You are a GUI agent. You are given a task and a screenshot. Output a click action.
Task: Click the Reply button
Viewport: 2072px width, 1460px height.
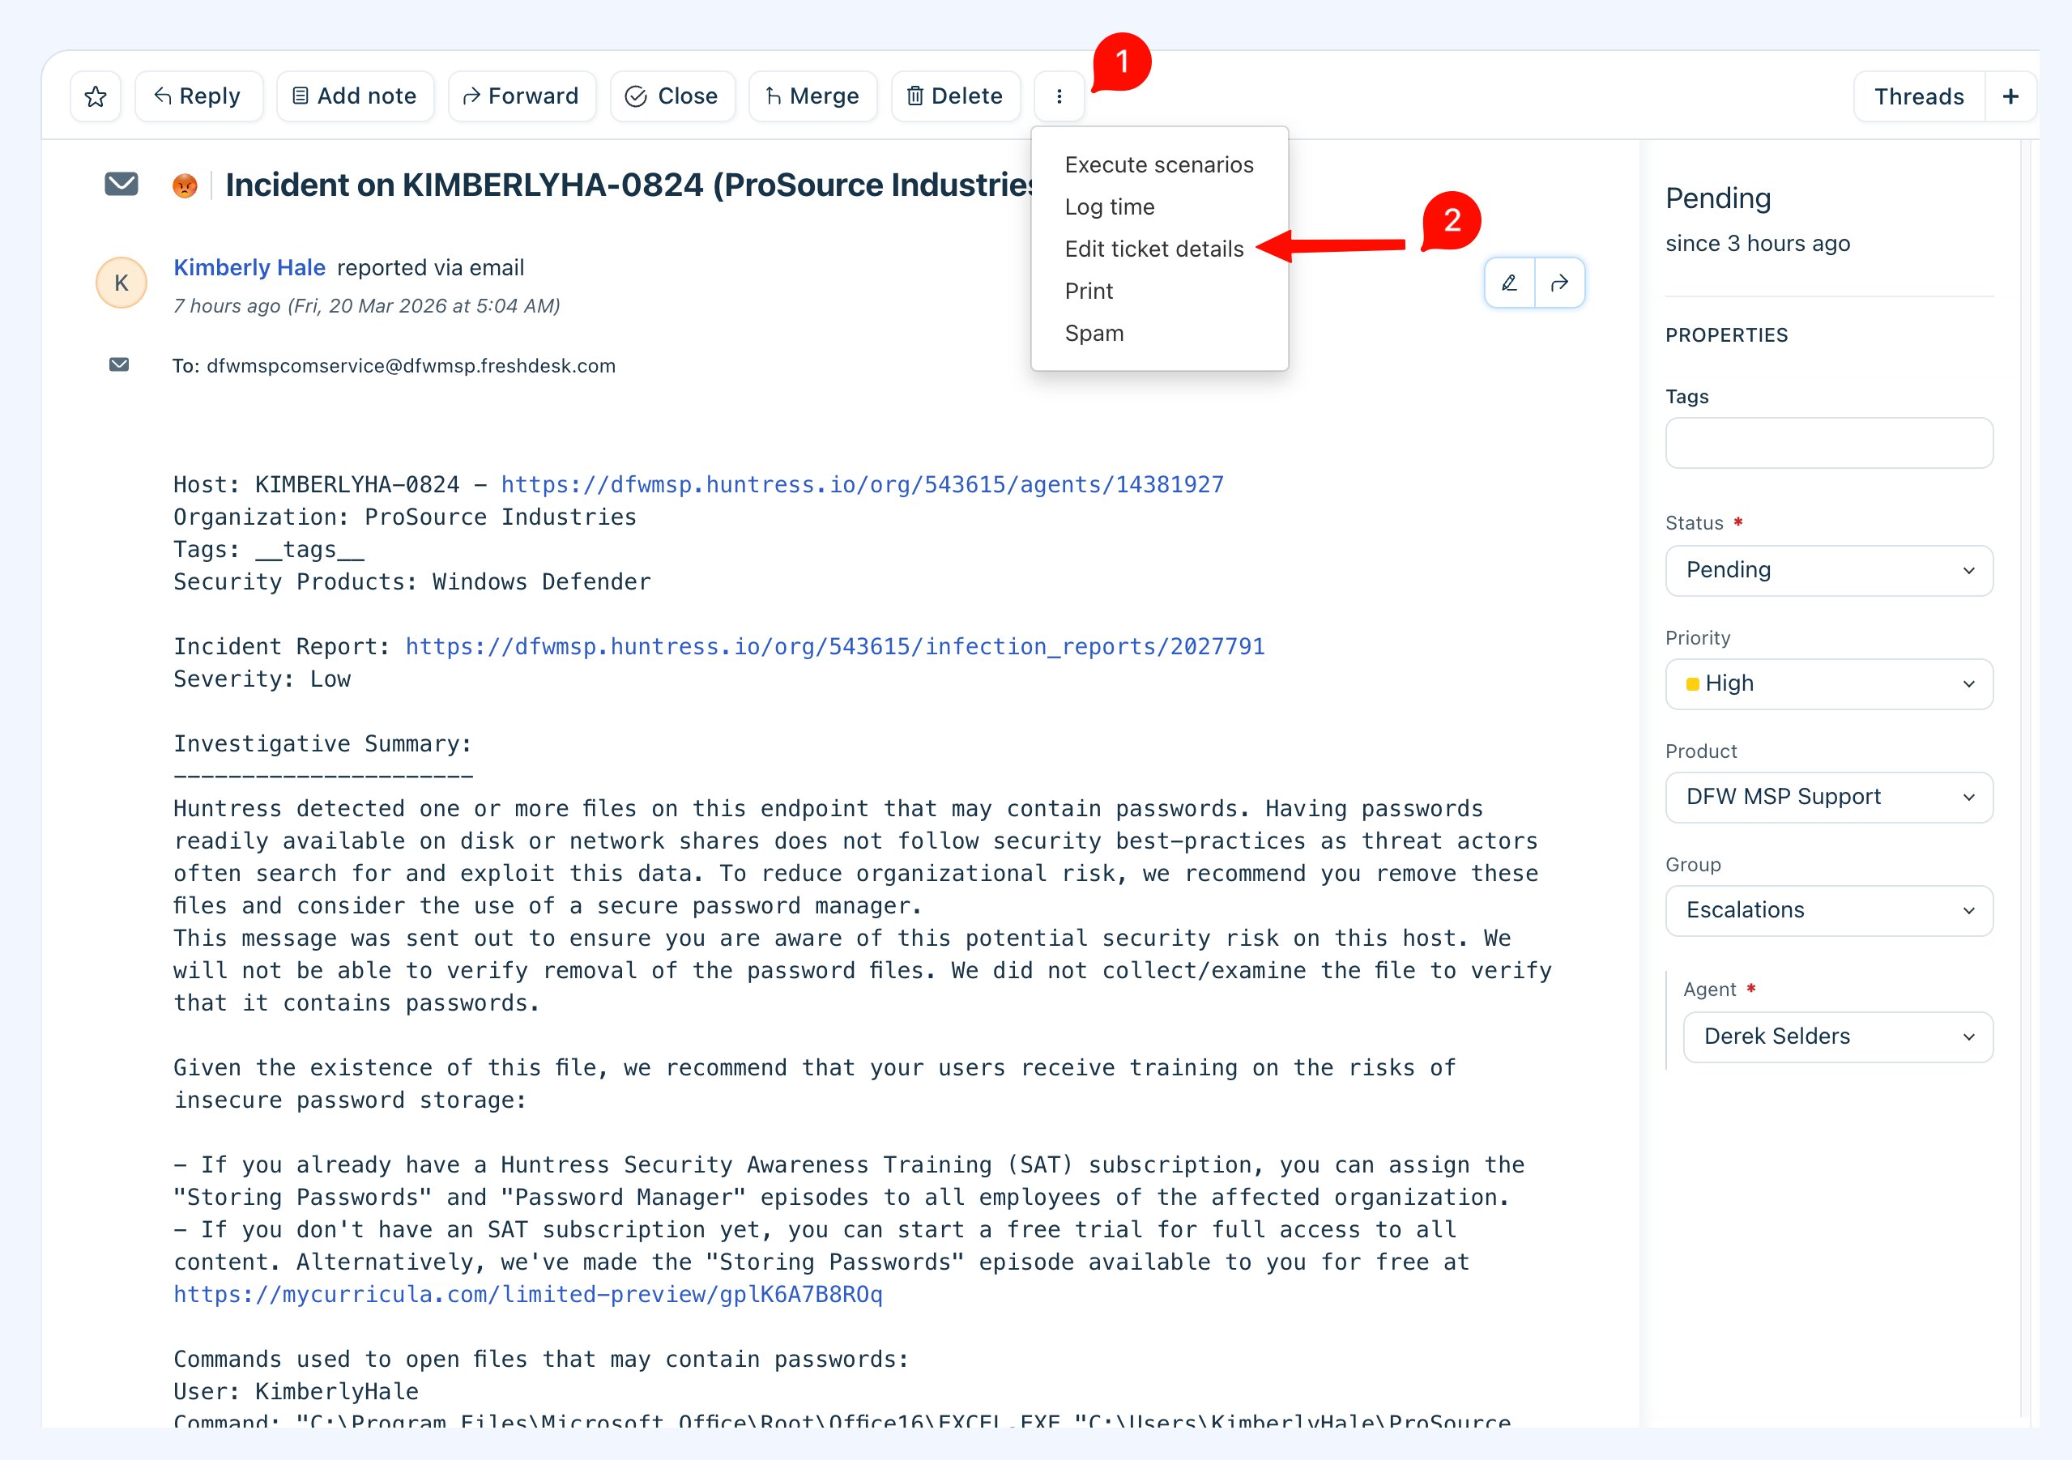[198, 96]
